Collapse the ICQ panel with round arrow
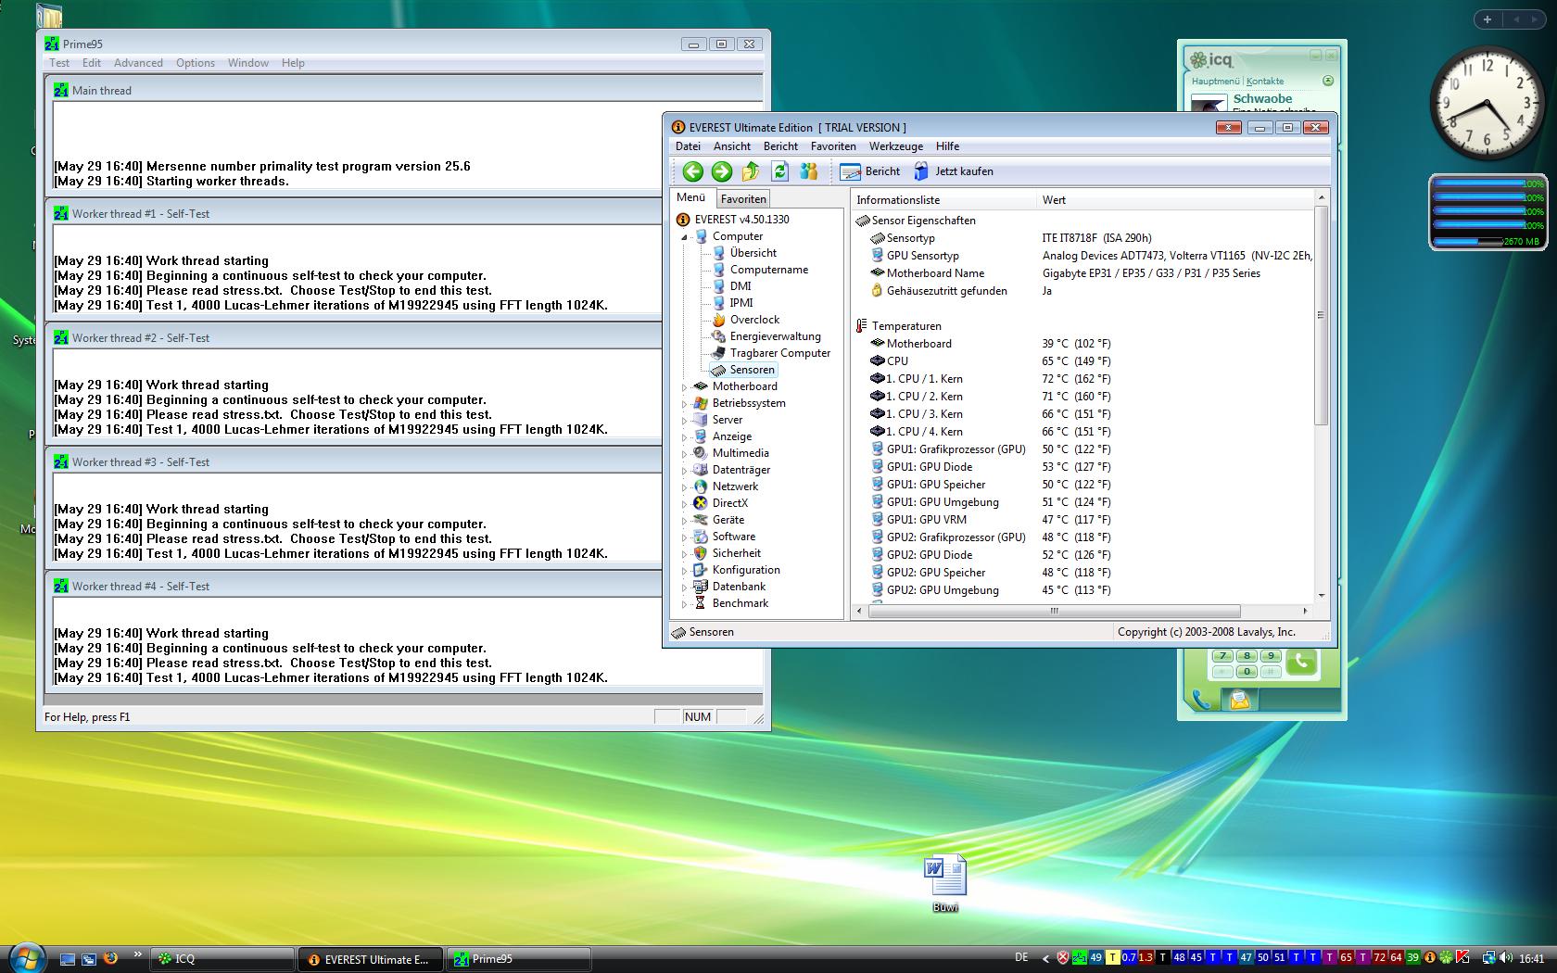1557x973 pixels. point(1327,81)
